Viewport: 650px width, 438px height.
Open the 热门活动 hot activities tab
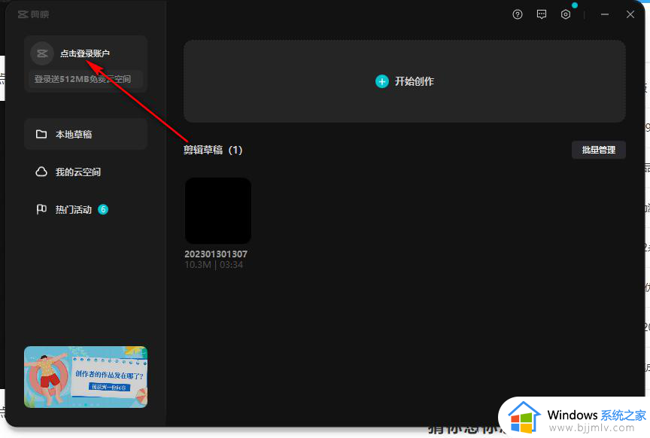click(86, 209)
